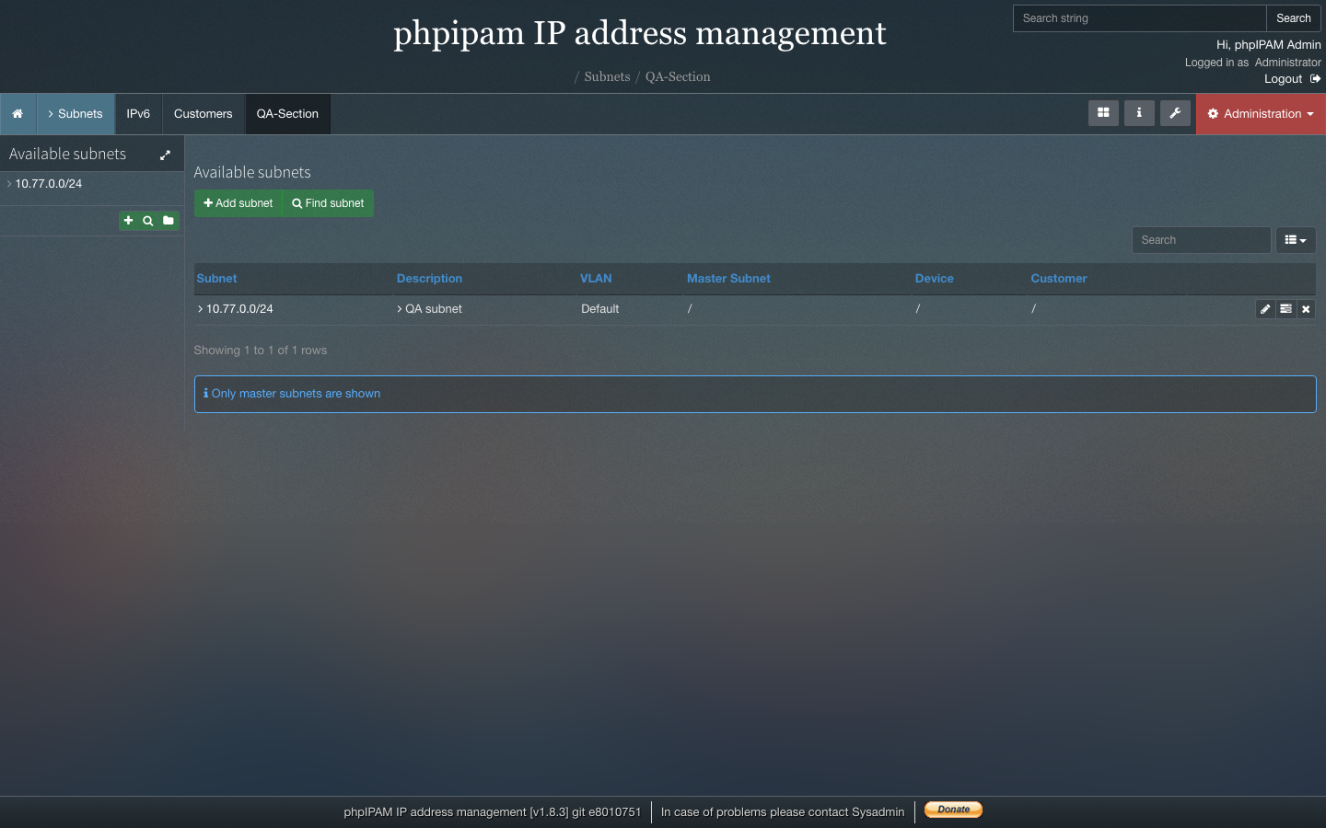1326x828 pixels.
Task: Sort table by Description column
Action: tap(429, 279)
